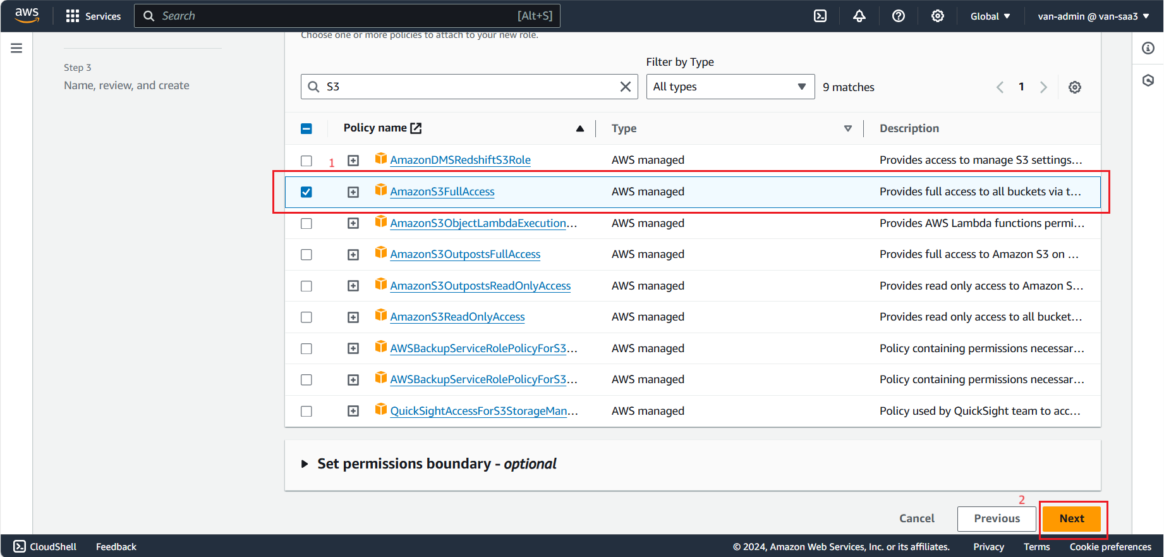Expand the AmazonS3OutpostsFullAccess policy details
The image size is (1164, 557).
(353, 254)
